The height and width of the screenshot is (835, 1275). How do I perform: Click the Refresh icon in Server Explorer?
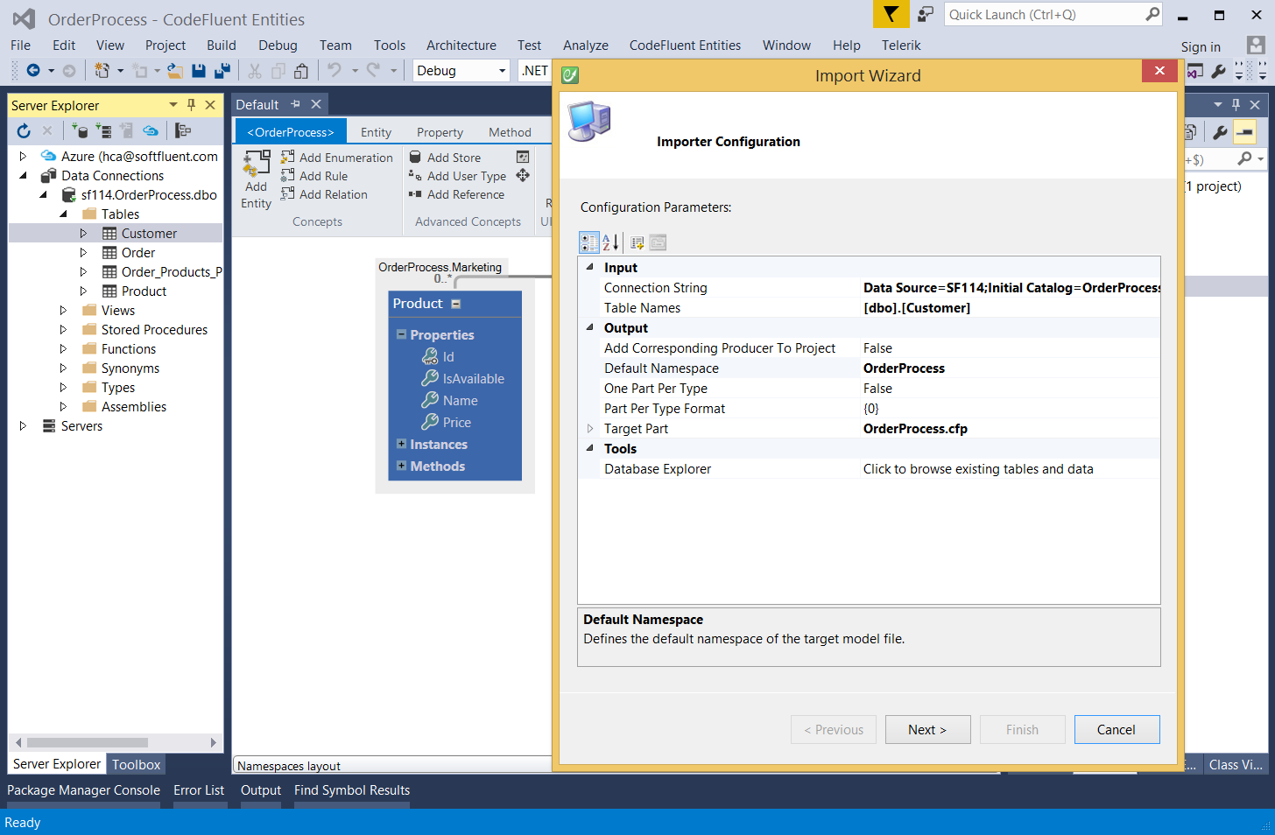(24, 131)
